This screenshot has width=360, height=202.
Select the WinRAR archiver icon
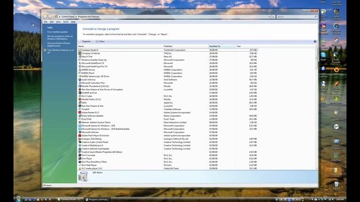[x=80, y=93]
